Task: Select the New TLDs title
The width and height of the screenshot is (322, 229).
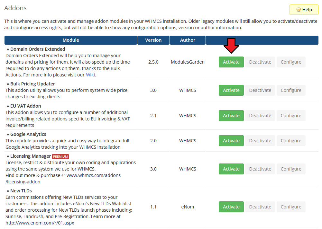Action: pyautogui.click(x=21, y=191)
